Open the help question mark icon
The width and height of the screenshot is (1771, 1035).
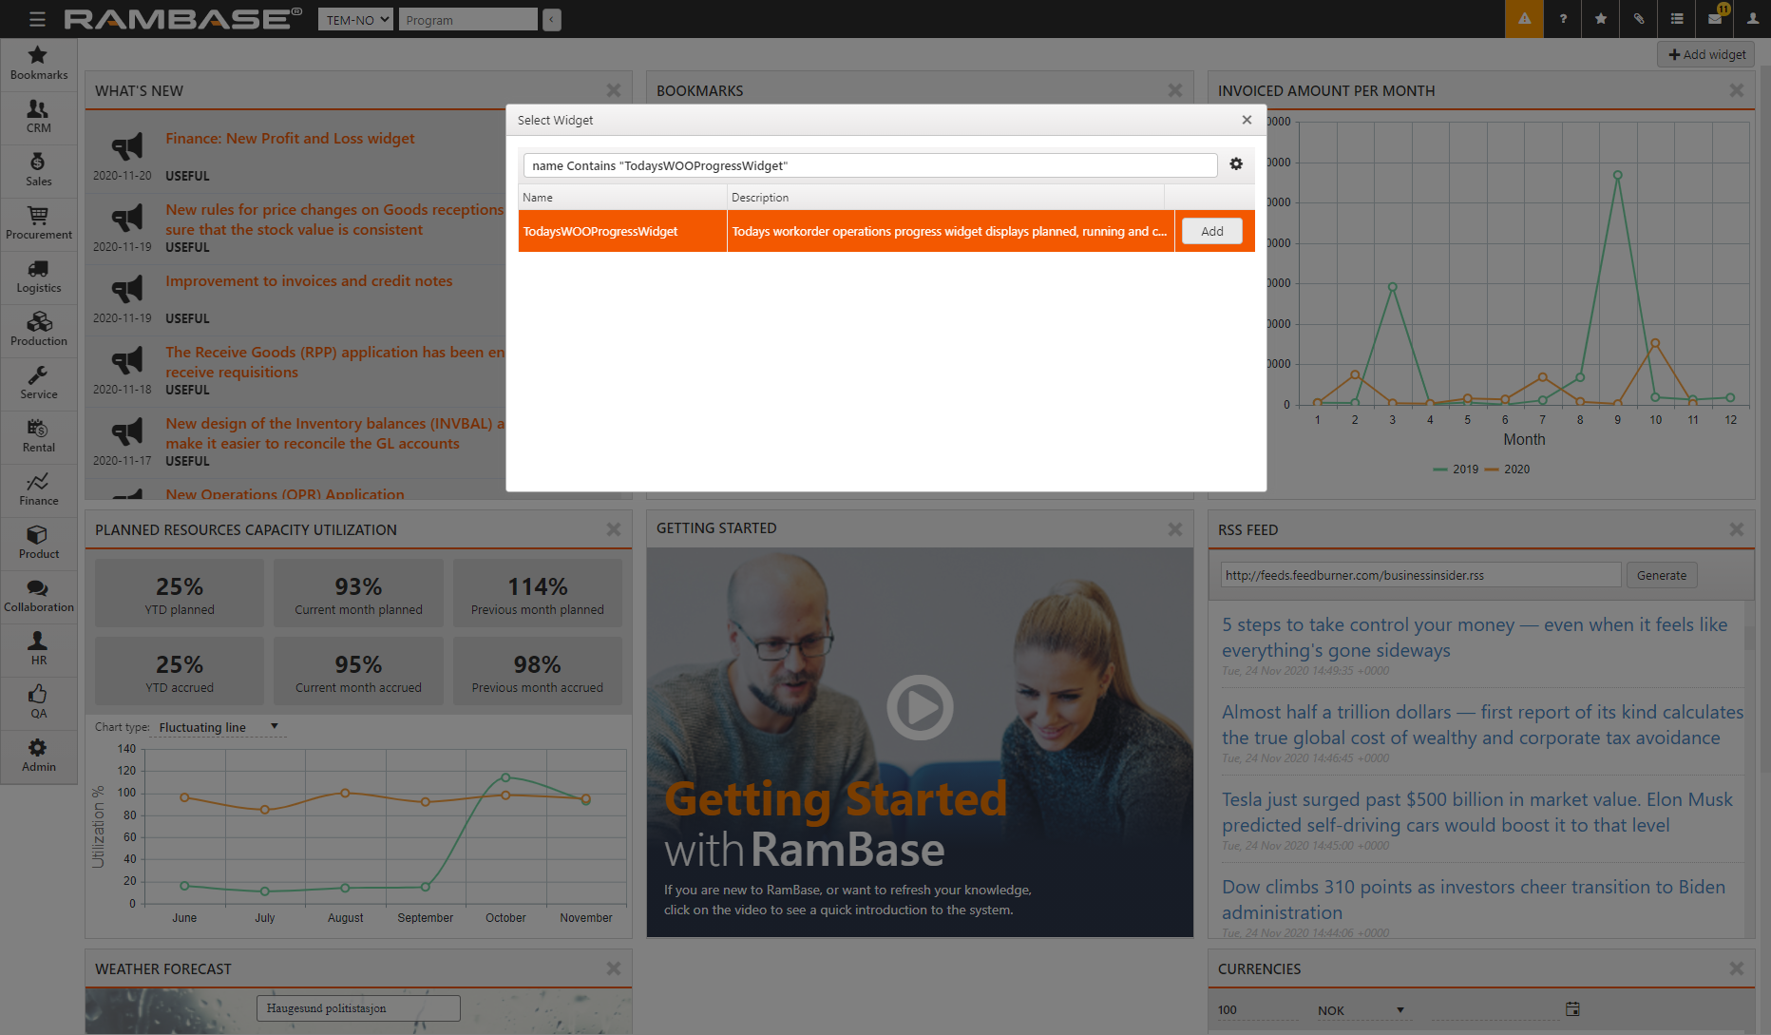1563,19
